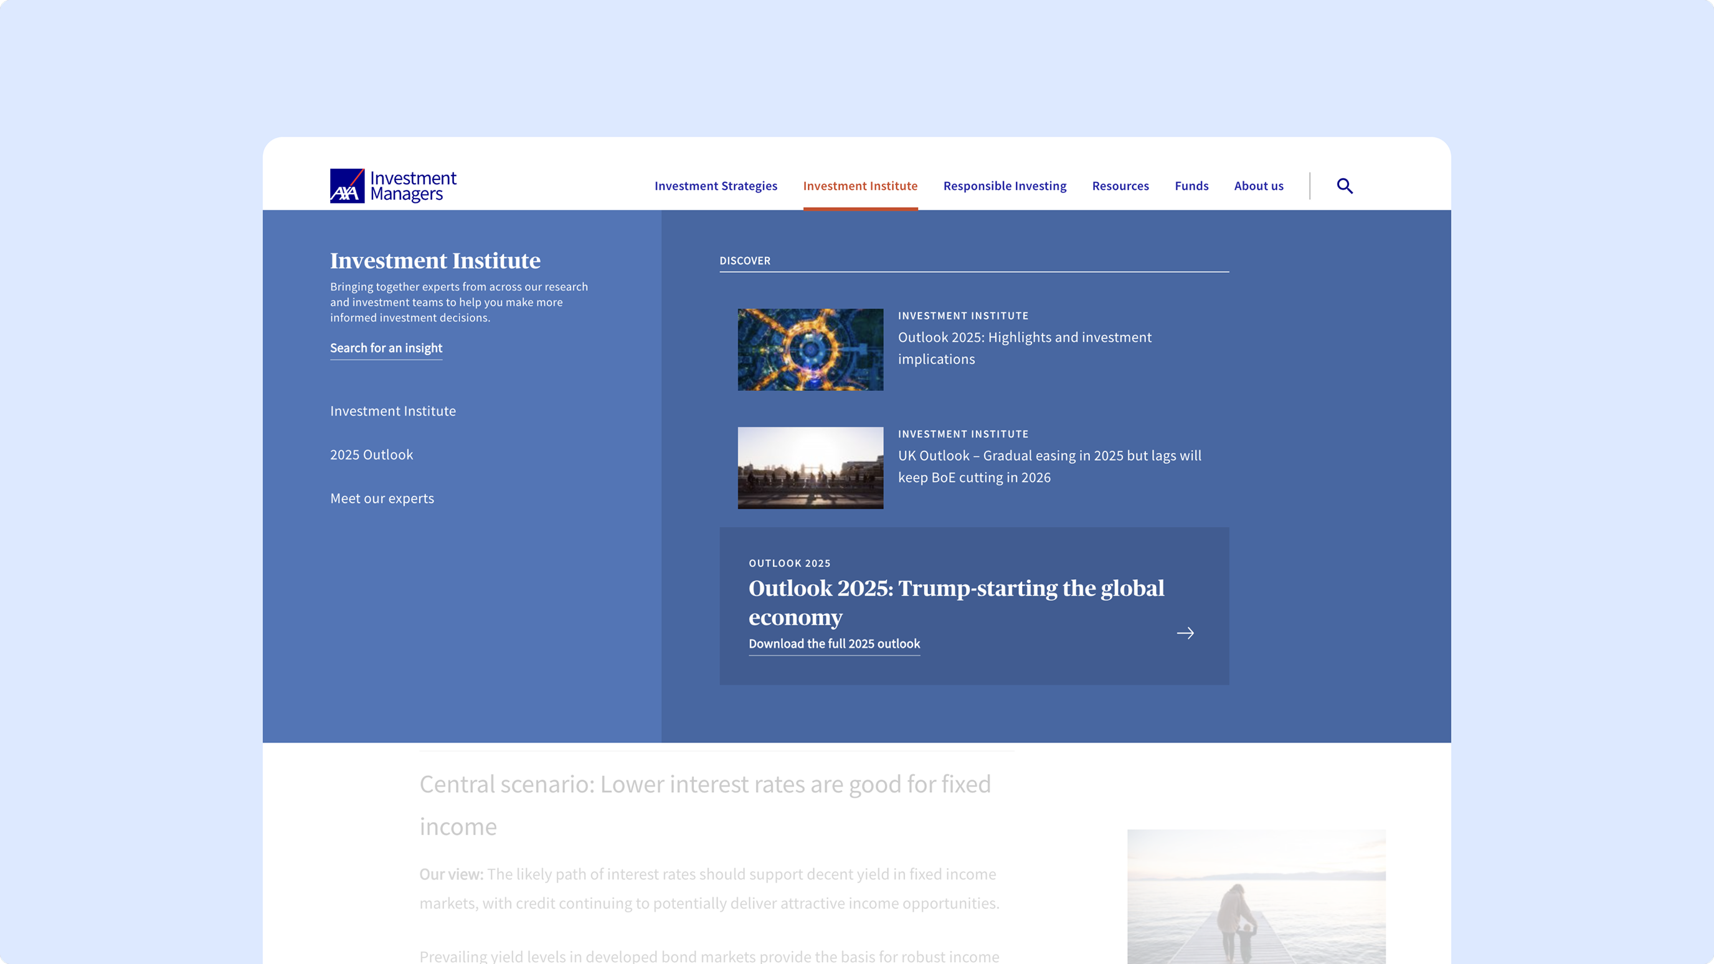Open the About us menu
1714x964 pixels.
coord(1258,186)
